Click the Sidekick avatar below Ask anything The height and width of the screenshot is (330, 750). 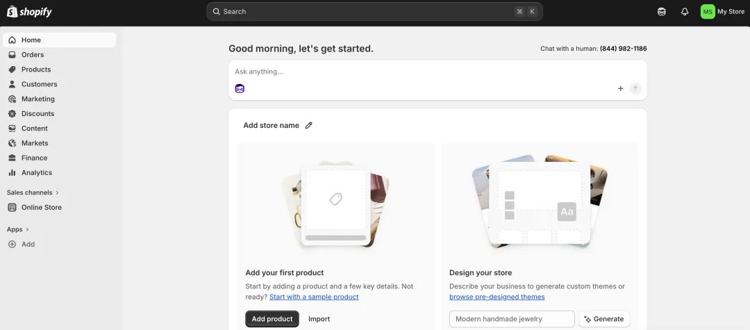240,88
